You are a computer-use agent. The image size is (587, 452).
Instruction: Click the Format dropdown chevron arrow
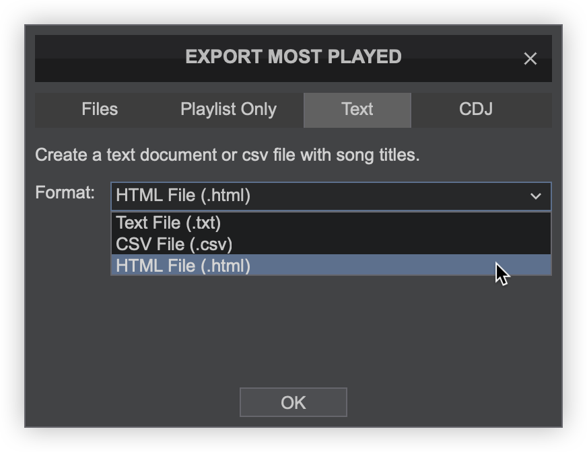pos(535,196)
